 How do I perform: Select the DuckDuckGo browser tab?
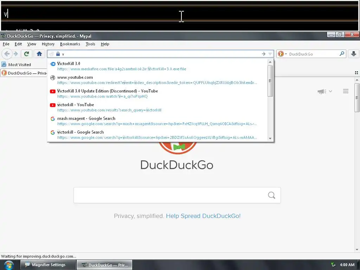coord(24,73)
